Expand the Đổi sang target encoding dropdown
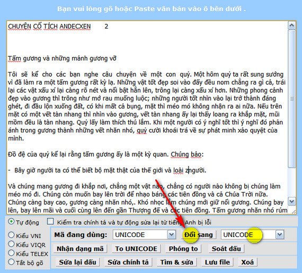The image size is (302, 273). pyautogui.click(x=280, y=235)
